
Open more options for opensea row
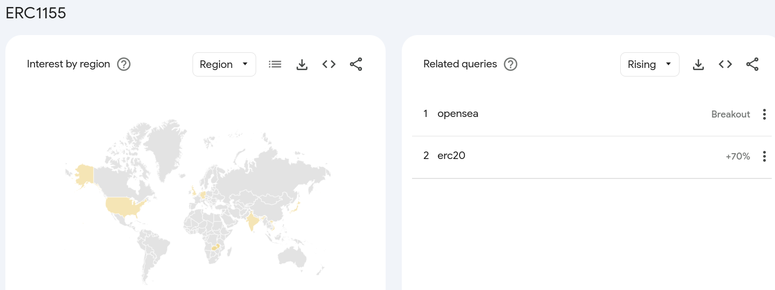(764, 114)
